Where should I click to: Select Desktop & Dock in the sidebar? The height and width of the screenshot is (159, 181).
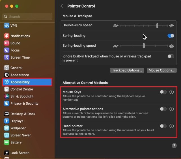pos(27,114)
